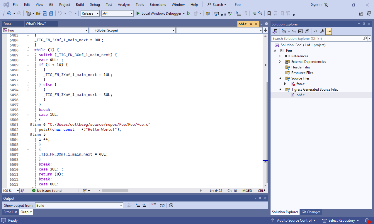This screenshot has height=224, width=374.
Task: Switch to the Error List tab
Action: (10, 212)
